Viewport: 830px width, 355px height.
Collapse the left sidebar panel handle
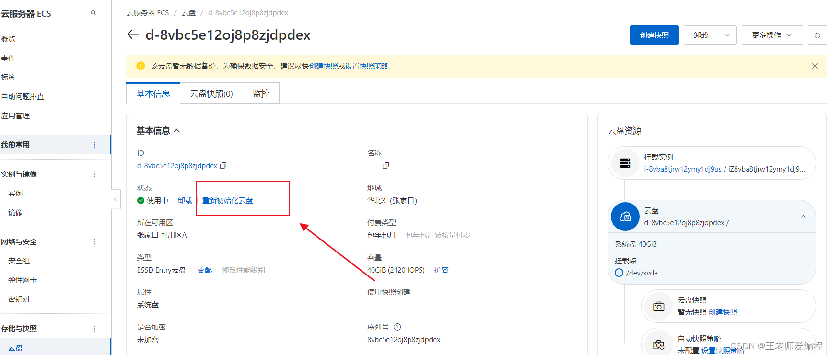[x=116, y=199]
